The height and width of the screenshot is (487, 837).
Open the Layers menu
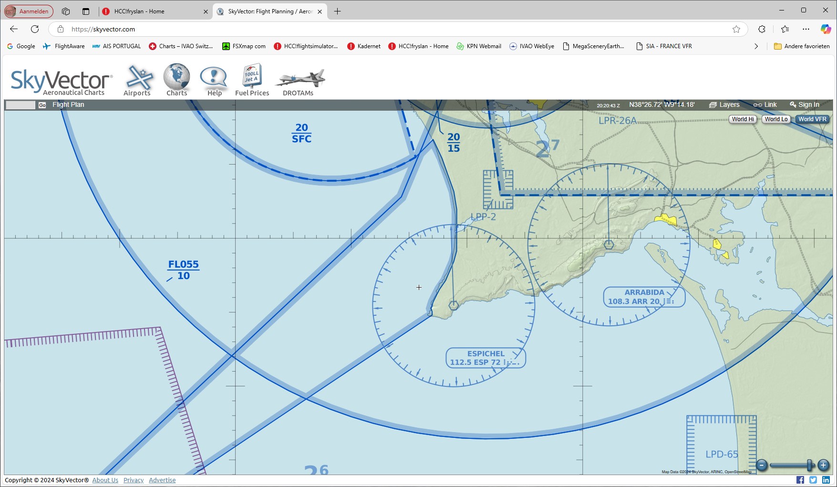pyautogui.click(x=724, y=104)
